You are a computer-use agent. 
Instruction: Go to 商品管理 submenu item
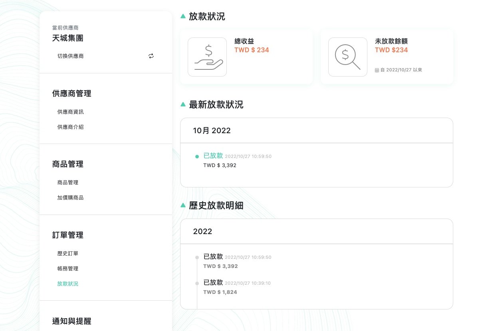tap(67, 183)
